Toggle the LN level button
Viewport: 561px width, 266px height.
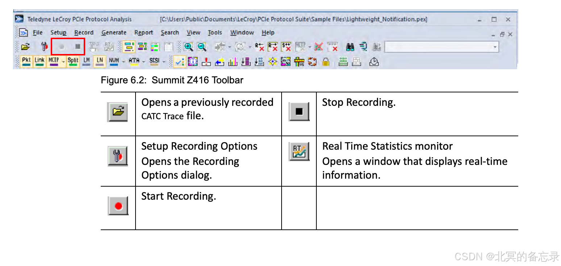point(100,62)
